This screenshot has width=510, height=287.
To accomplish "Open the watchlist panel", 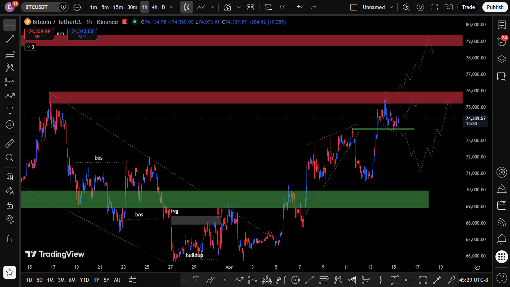I will pos(501,25).
